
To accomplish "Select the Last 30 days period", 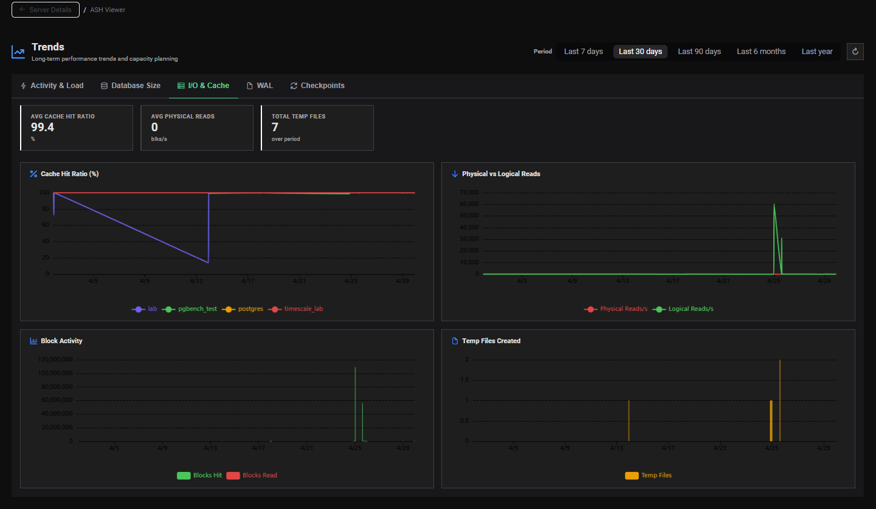I will [640, 52].
